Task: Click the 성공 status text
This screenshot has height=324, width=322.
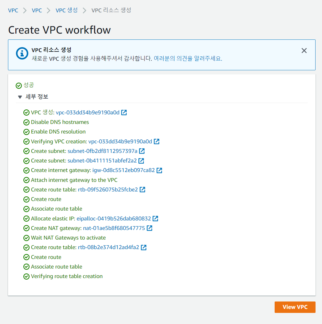Action: (x=29, y=85)
